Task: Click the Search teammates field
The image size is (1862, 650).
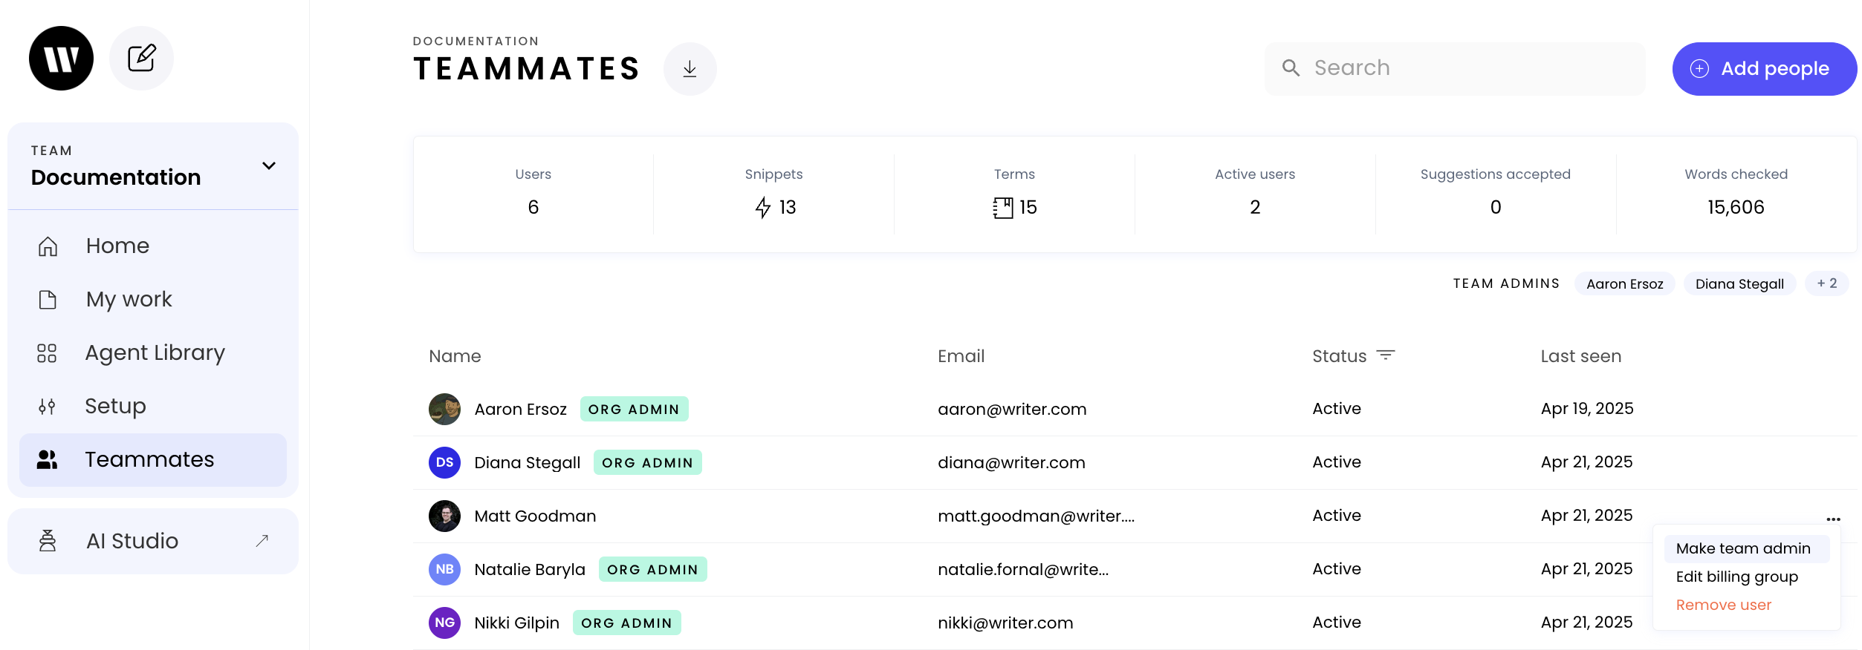Action: [1454, 68]
